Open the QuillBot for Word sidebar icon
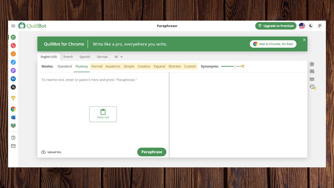 pos(13,118)
